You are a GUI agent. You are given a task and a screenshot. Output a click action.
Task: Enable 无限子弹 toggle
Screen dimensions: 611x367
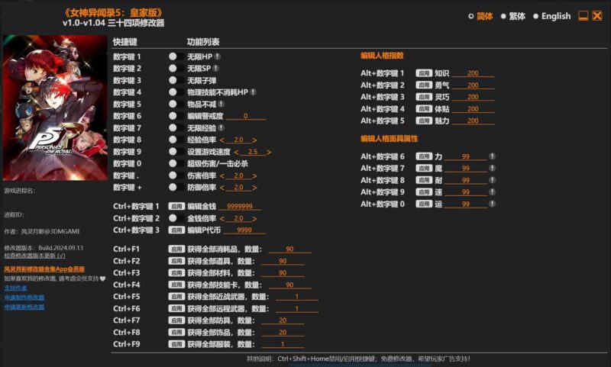(176, 80)
